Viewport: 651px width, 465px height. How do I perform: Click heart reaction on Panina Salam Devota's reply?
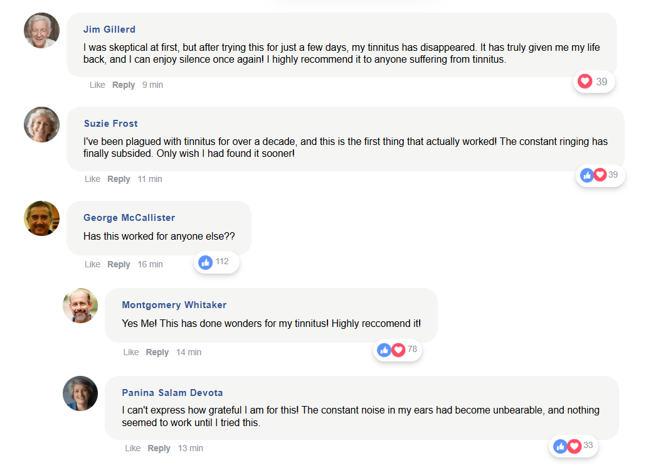click(574, 446)
